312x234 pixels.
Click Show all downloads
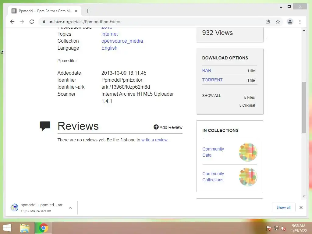[x=283, y=207]
